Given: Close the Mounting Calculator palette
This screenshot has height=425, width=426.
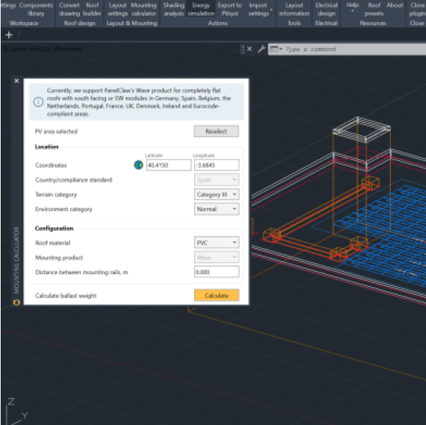Looking at the screenshot, I should (x=16, y=80).
